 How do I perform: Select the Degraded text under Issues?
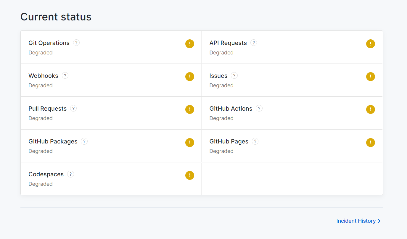pos(221,85)
